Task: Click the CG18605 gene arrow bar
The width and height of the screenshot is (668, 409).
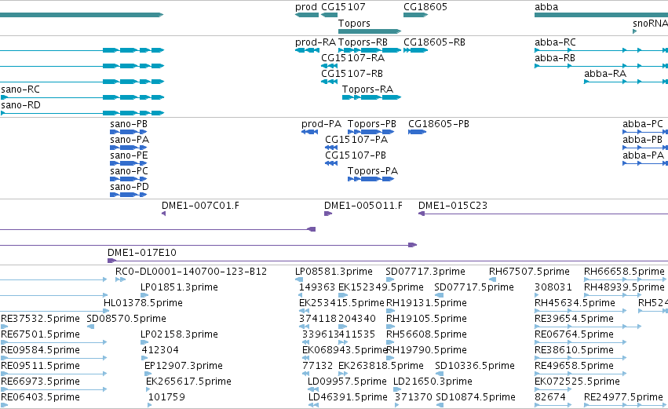Action: pyautogui.click(x=415, y=15)
